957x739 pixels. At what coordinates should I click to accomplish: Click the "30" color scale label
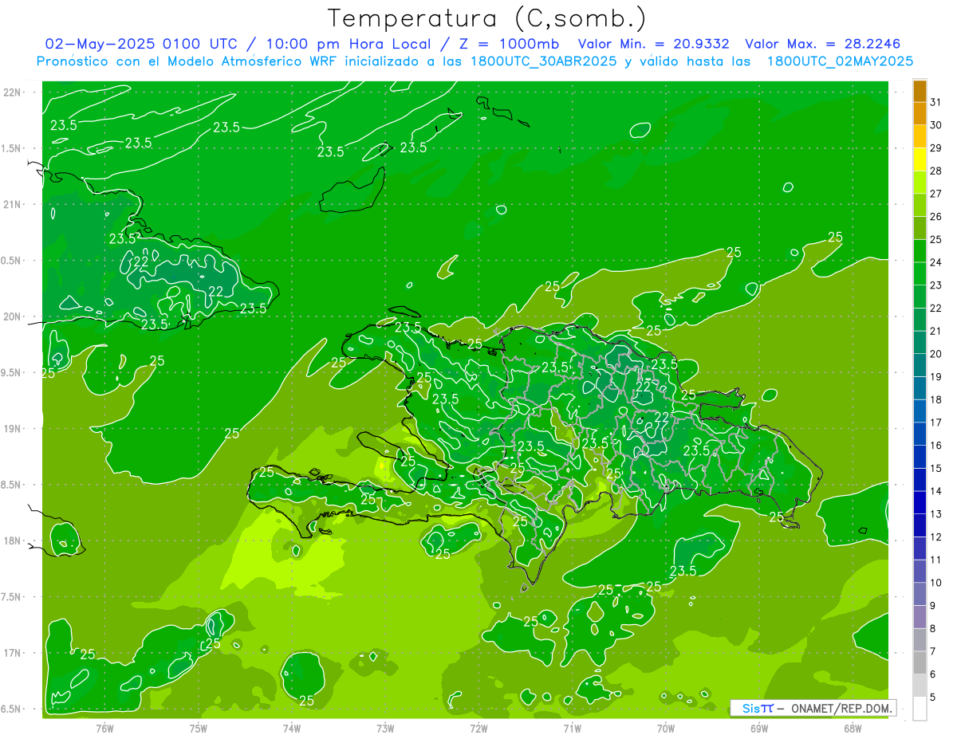936,124
